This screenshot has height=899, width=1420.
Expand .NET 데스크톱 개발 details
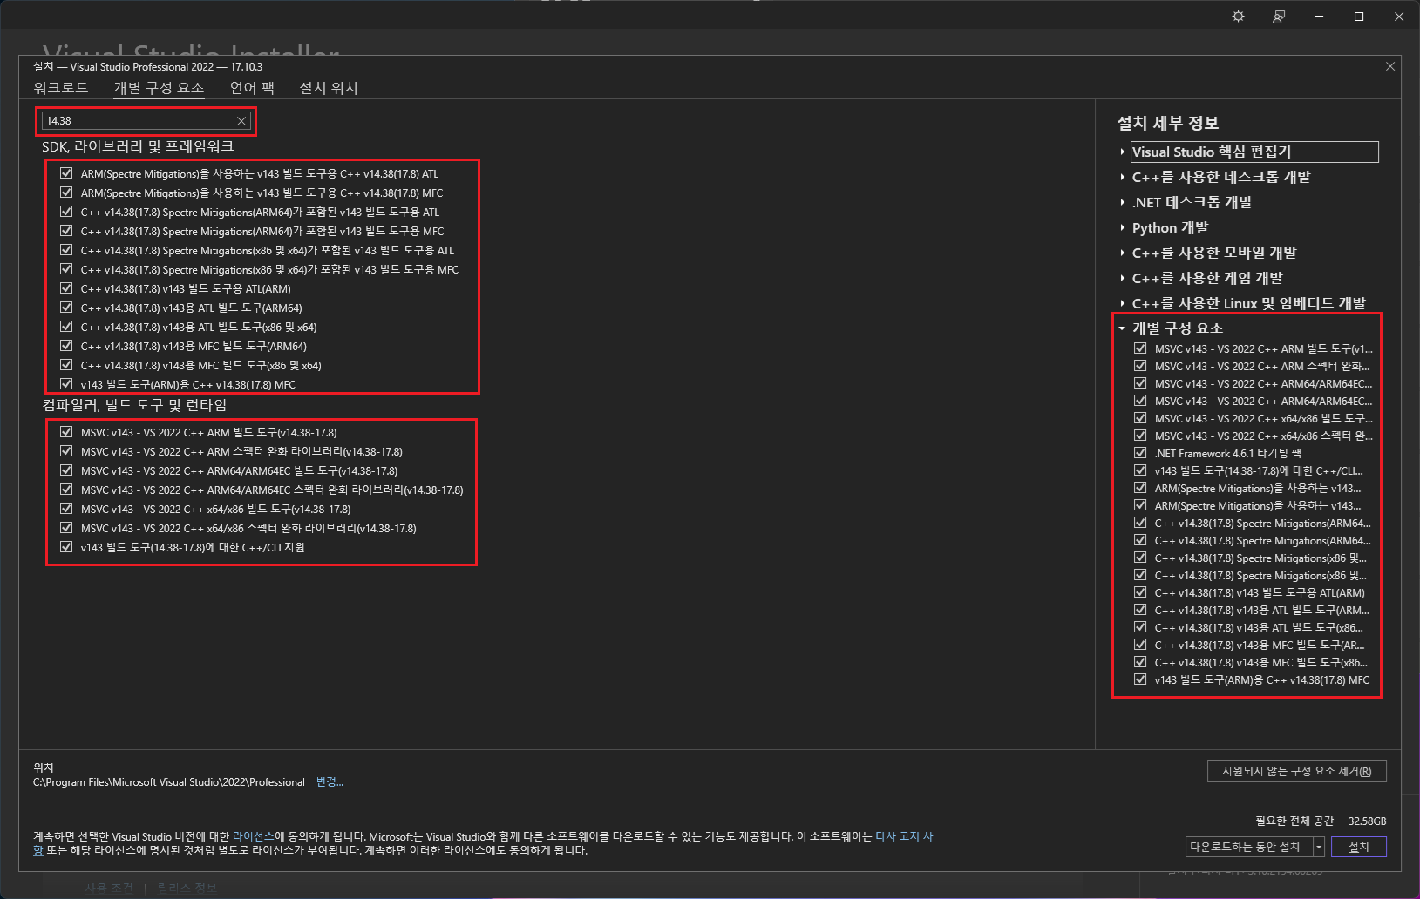(1123, 202)
